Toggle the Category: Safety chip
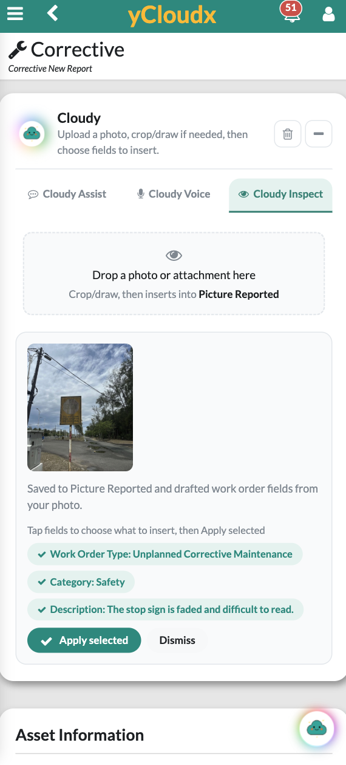 coord(81,582)
